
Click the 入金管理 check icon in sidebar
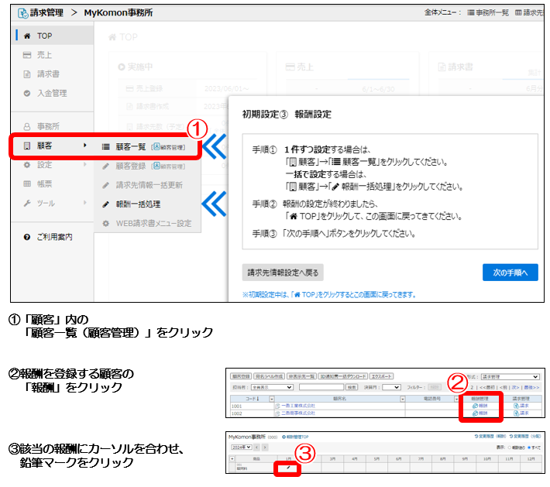pyautogui.click(x=27, y=94)
